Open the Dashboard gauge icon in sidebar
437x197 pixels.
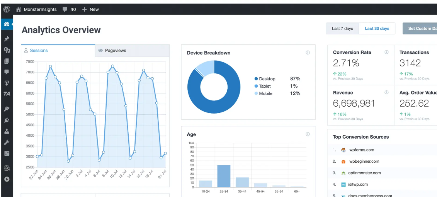tap(7, 24)
